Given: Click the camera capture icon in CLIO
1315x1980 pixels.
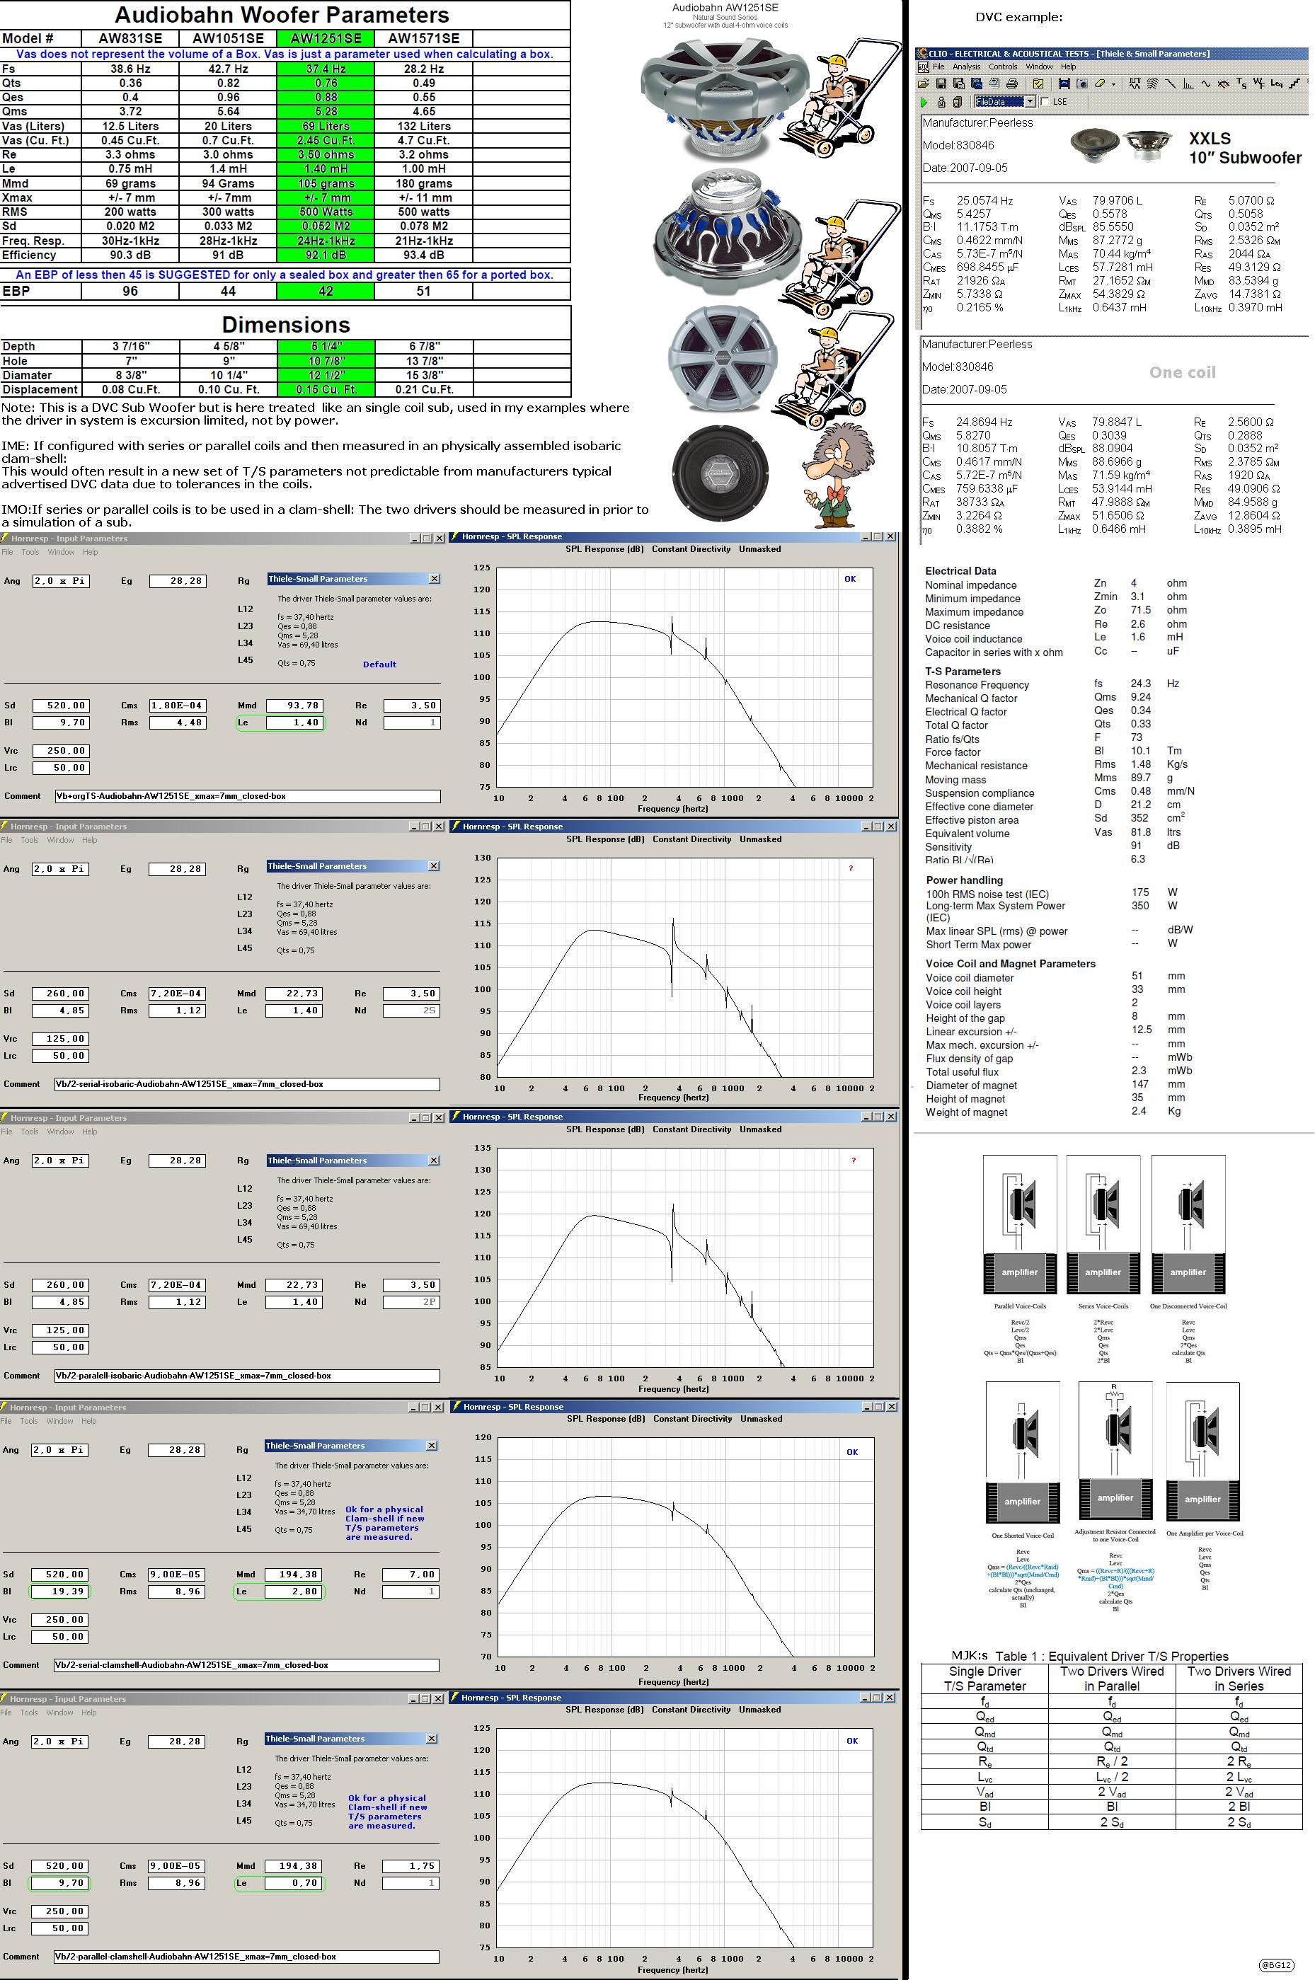Looking at the screenshot, I should (x=1083, y=84).
